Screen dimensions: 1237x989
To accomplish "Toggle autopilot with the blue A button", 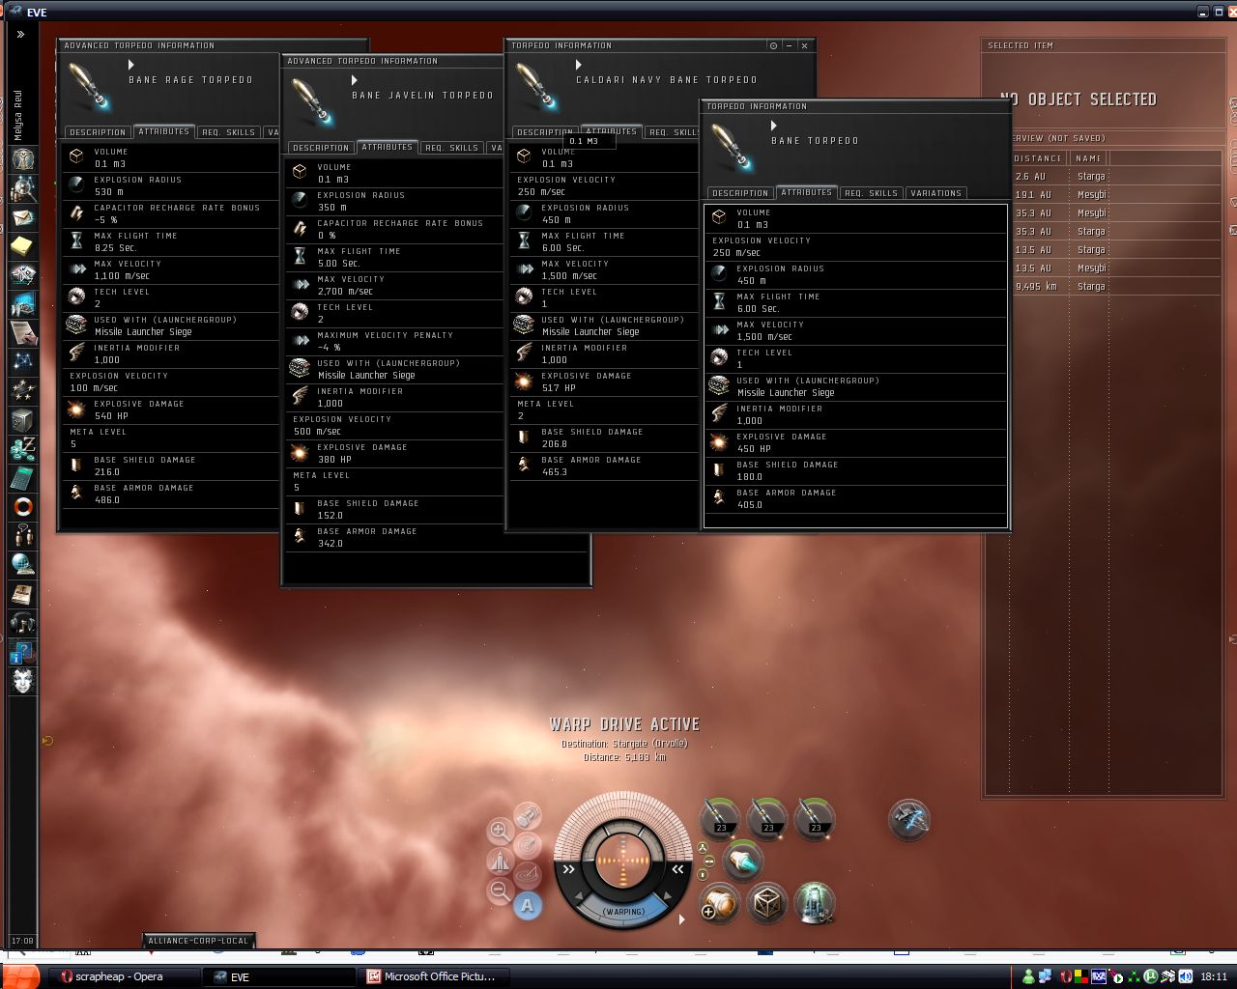I will coord(527,905).
